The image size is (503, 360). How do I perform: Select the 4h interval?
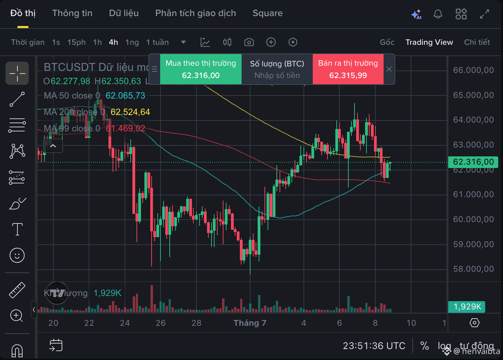[114, 42]
